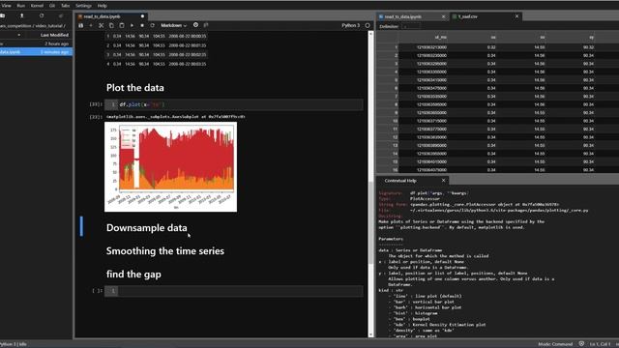The height and width of the screenshot is (348, 619).
Task: Cut the selected cell with the scissors icon
Action: click(x=101, y=25)
